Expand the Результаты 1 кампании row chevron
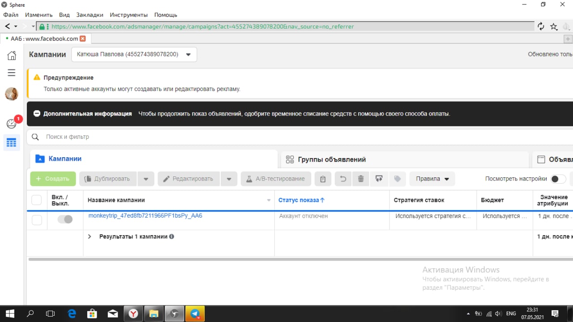Screen dimensions: 573x322 pyautogui.click(x=90, y=236)
